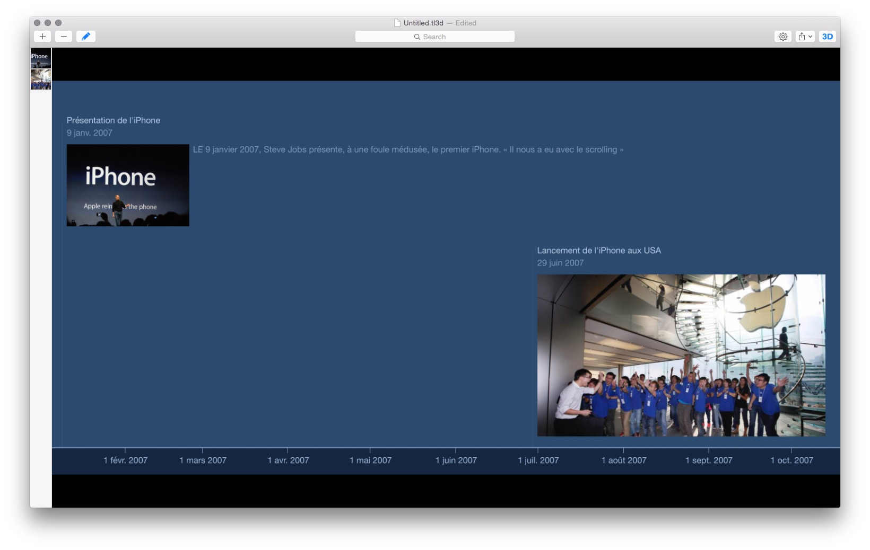Screen dimensions: 870x550
Task: Select the date 9 janv. 2007
Action: [x=90, y=133]
